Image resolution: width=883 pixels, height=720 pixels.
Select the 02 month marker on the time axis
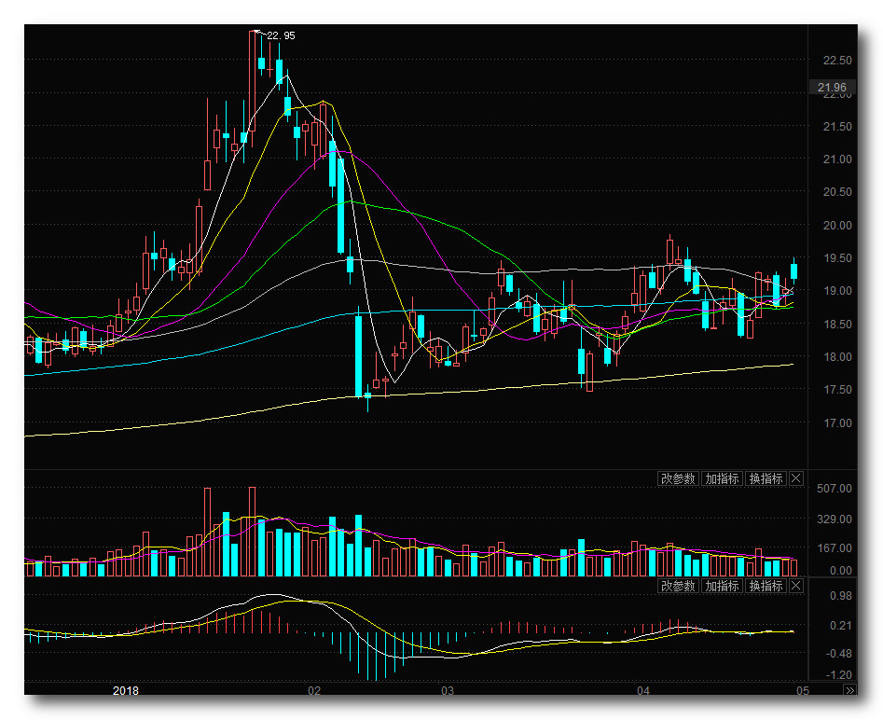[x=314, y=691]
